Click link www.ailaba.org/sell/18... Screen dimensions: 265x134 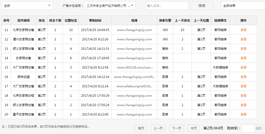[134, 86]
